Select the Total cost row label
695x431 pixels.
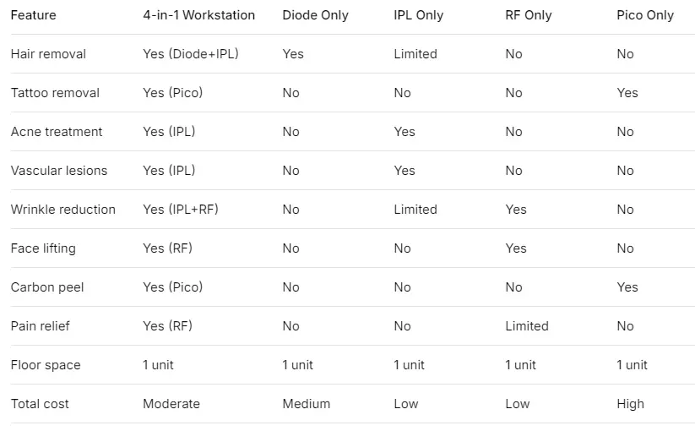pyautogui.click(x=40, y=404)
